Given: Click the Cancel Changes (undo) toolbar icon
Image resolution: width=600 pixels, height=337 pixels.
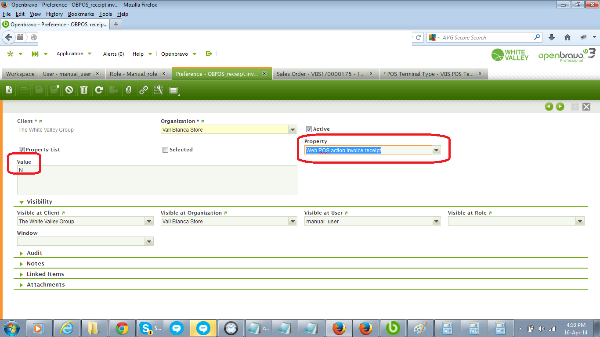Looking at the screenshot, I should pos(69,90).
